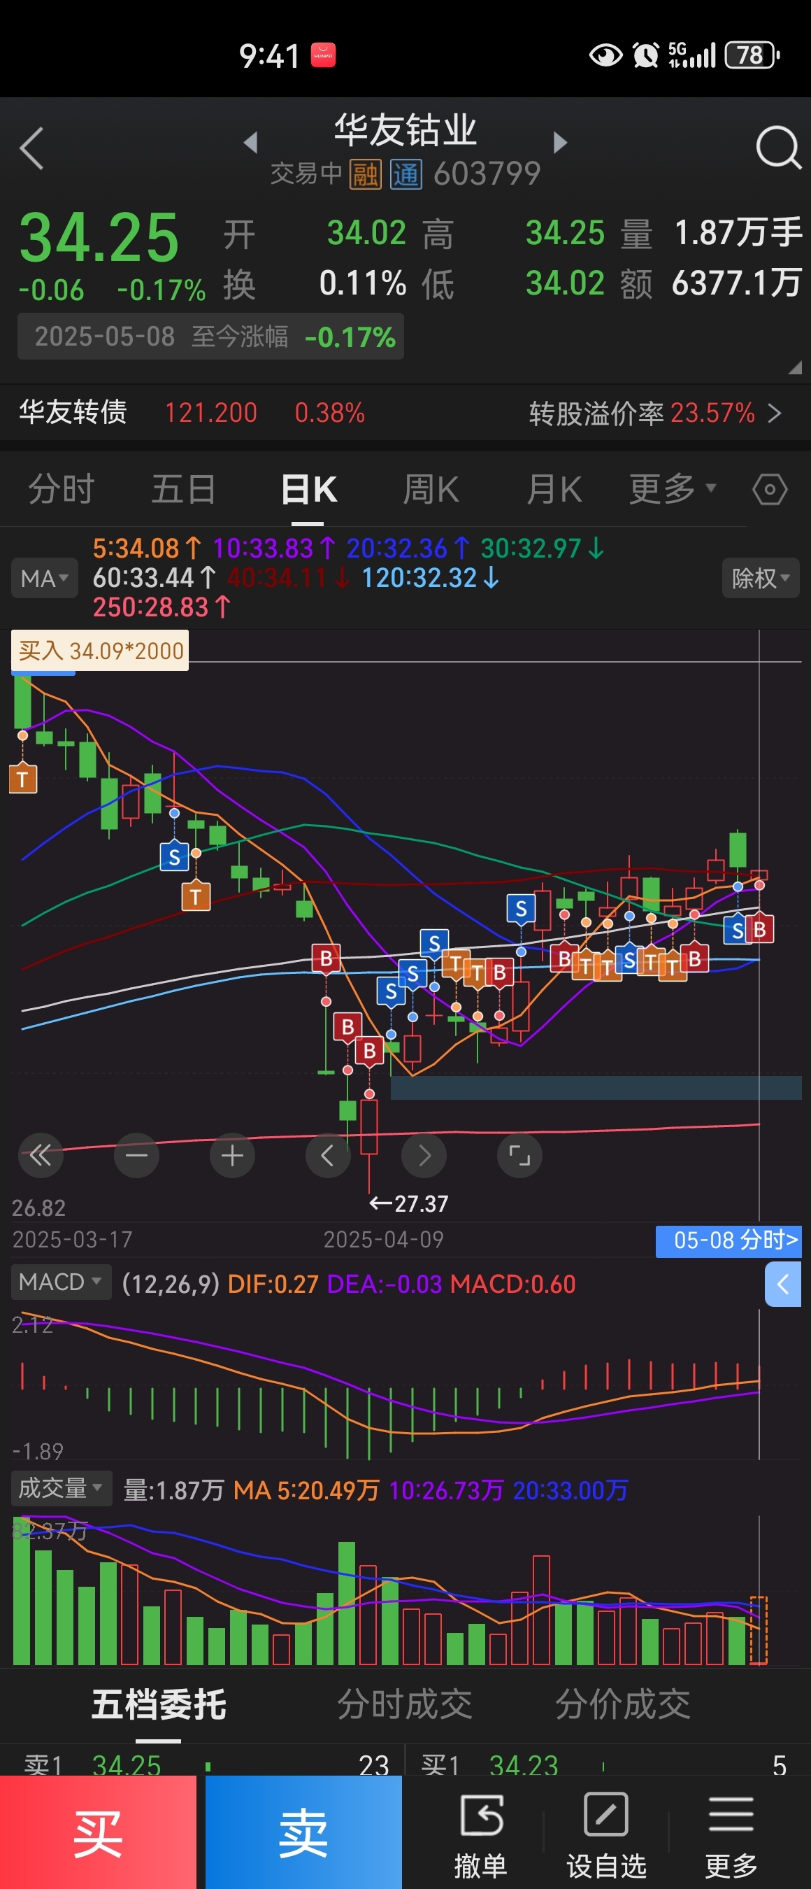Screen dimensions: 811x1889
Task: Open the MACD indicator dropdown
Action: click(61, 1282)
